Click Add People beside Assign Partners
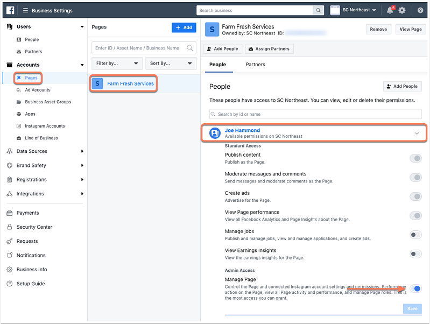The width and height of the screenshot is (430, 324). [223, 49]
